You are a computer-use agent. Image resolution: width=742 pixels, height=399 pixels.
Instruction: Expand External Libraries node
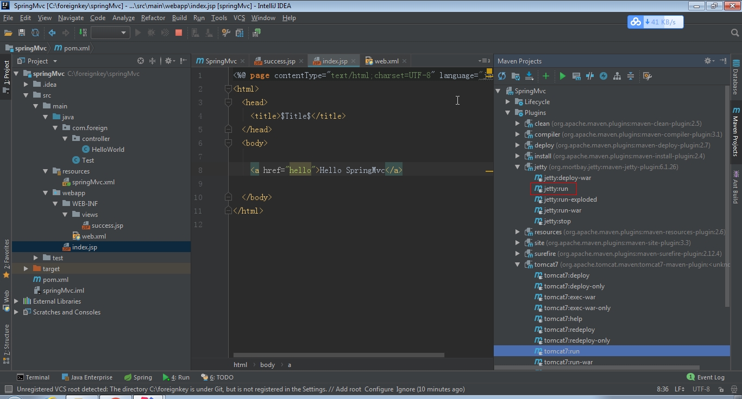coord(16,301)
